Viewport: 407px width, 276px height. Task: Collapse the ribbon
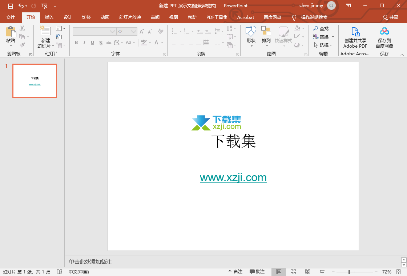[402, 55]
